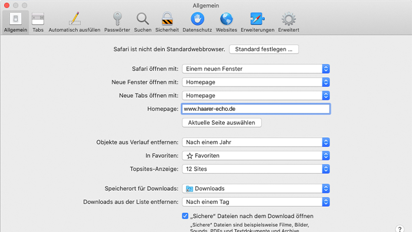Close the preferences window with red button
This screenshot has width=412, height=232.
7,5
